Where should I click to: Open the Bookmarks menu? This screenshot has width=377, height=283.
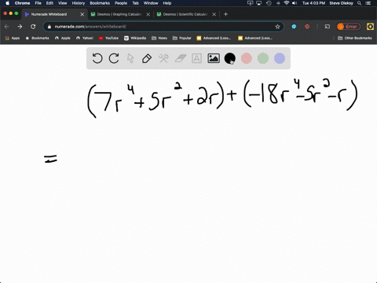[100, 3]
